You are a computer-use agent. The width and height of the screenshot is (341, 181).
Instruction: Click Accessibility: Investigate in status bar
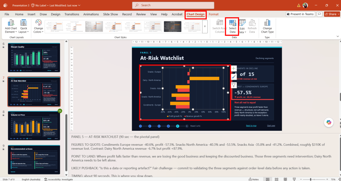coord(59,179)
